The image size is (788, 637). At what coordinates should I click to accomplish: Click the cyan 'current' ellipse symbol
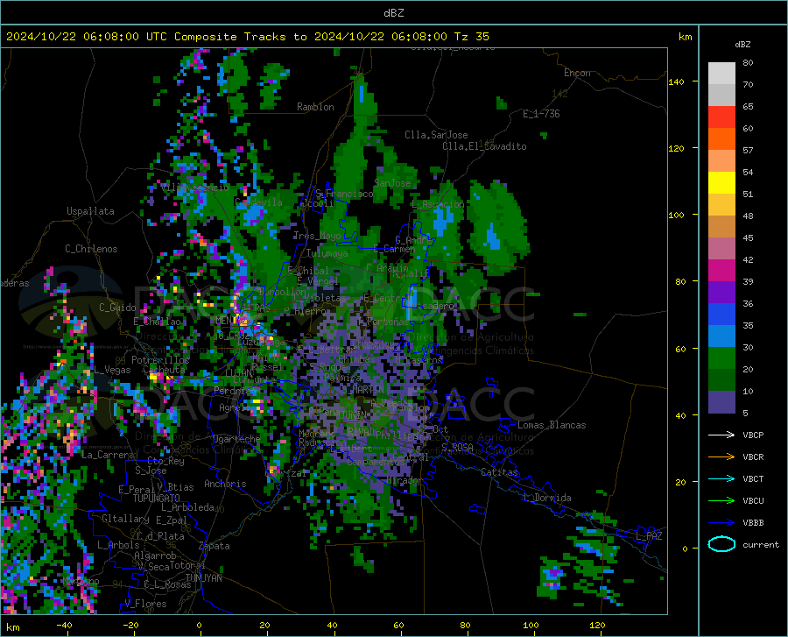[x=721, y=544]
